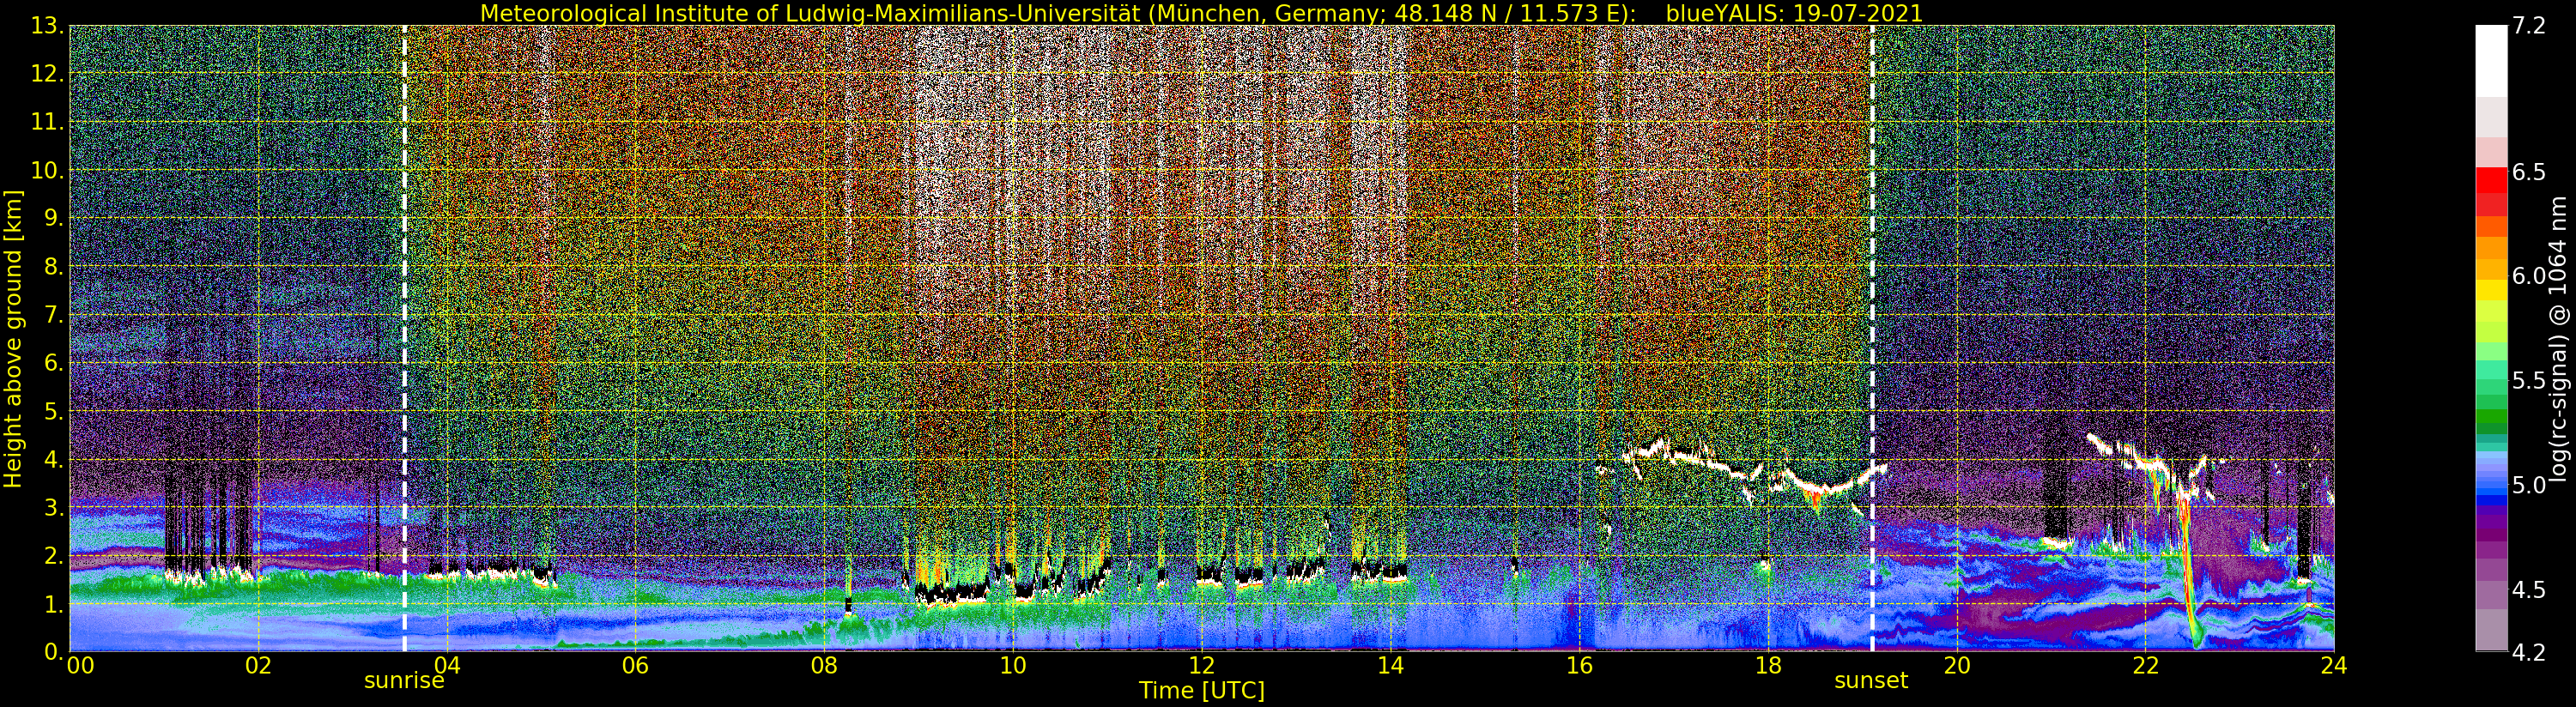This screenshot has height=707, width=2576.
Task: Click the colorbar tick label 5.5
Action: 2528,381
